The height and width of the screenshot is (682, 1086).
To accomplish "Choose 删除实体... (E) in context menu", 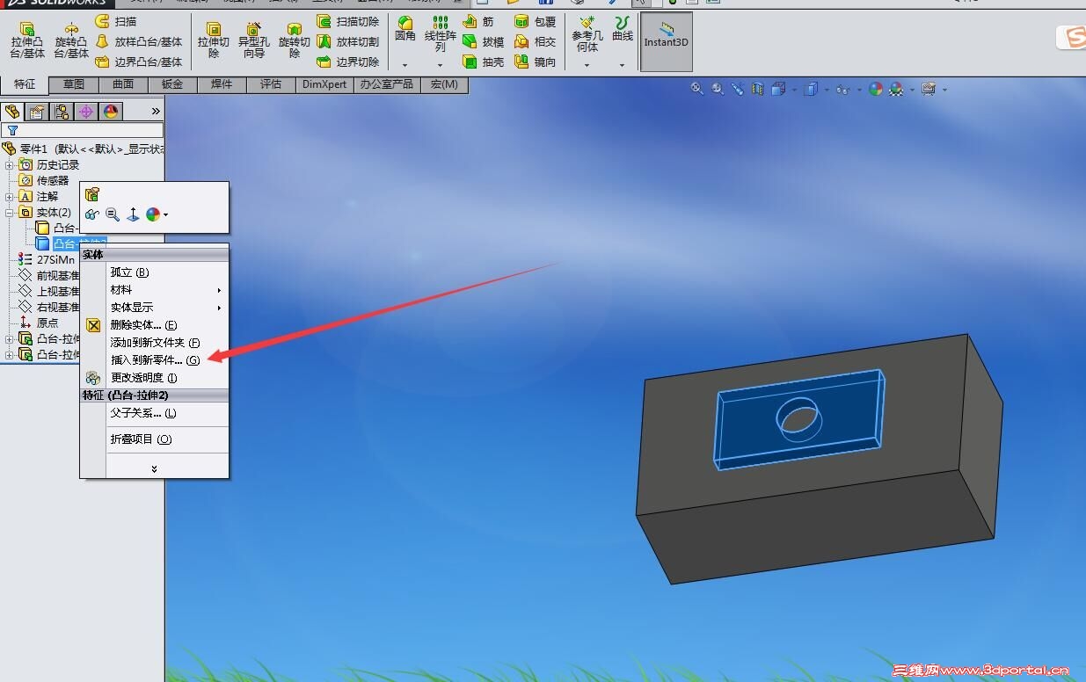I will pos(143,325).
